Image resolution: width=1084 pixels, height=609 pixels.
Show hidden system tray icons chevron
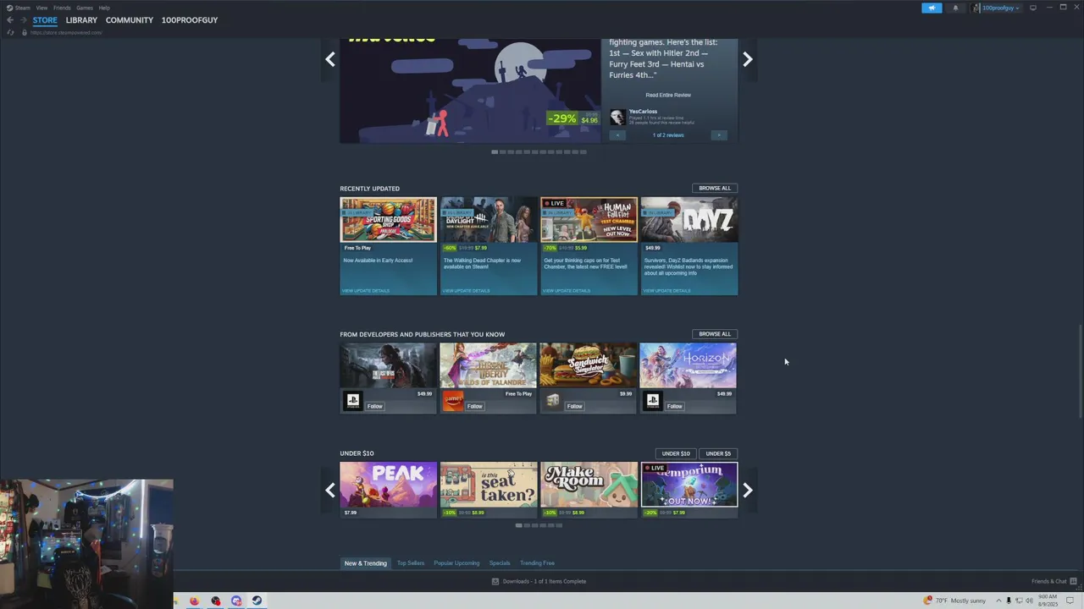pos(998,601)
